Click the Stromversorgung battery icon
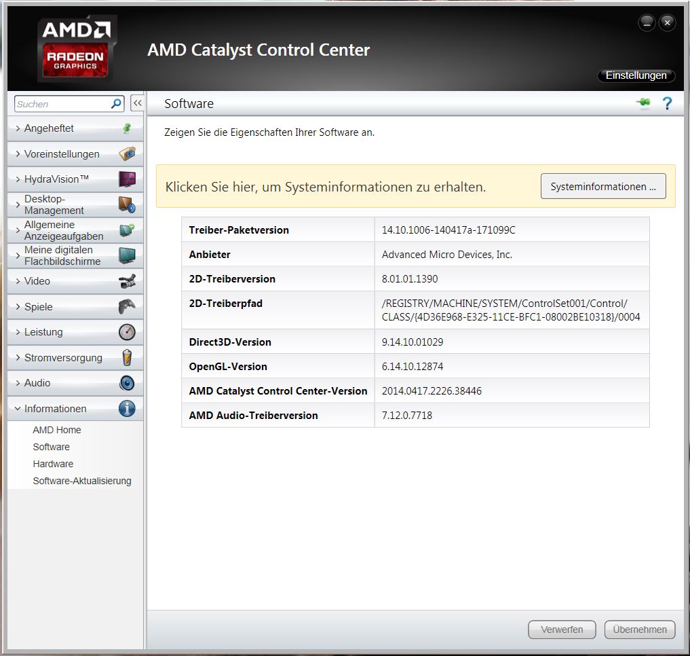 (x=127, y=357)
